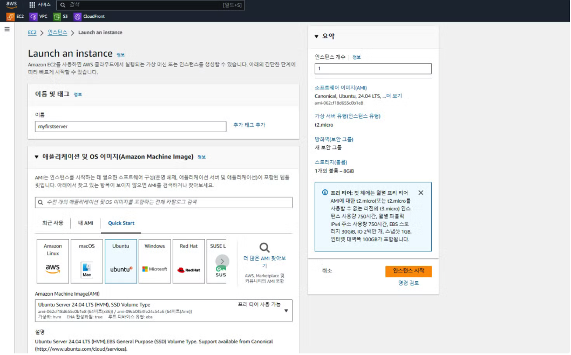This screenshot has width=571, height=355.
Task: Close the free tier info box
Action: tap(420, 193)
